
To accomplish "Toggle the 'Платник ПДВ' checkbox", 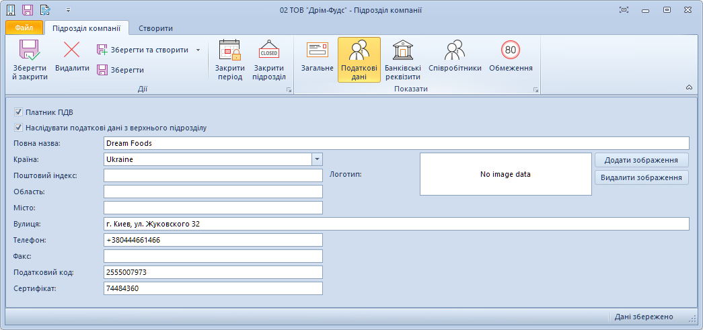I will tap(18, 112).
